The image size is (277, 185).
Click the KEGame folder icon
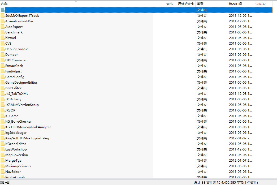pos(3,116)
